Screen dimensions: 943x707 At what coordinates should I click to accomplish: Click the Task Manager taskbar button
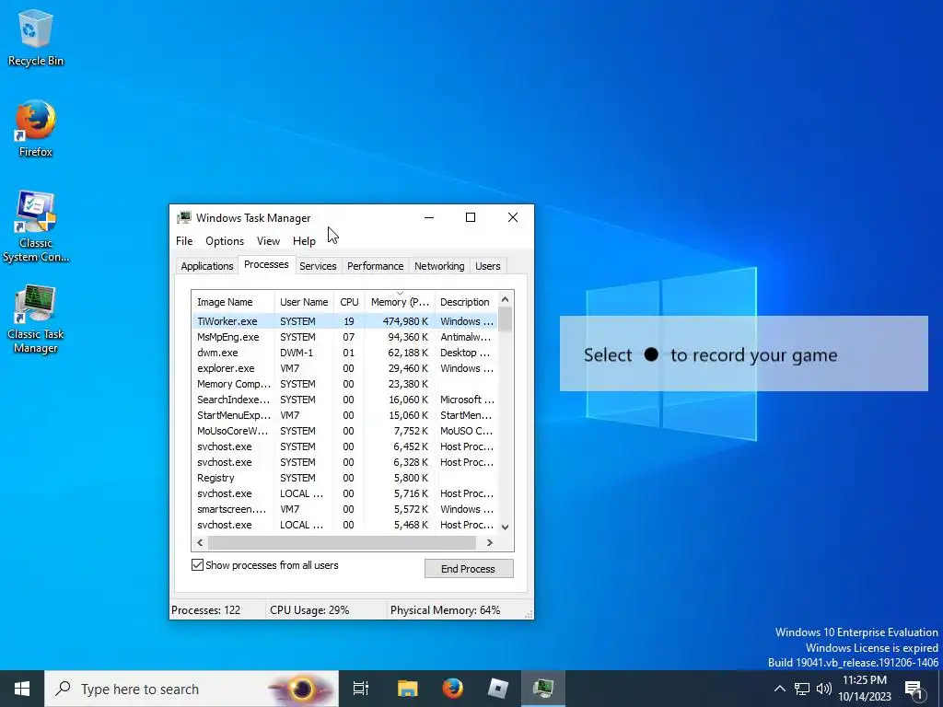pos(543,689)
